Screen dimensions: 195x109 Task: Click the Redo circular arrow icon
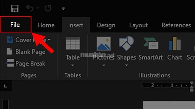point(48,8)
